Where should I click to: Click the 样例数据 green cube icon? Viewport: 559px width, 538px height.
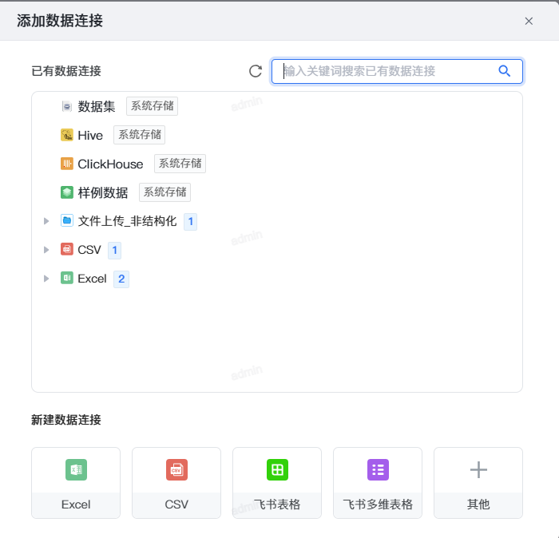(67, 192)
